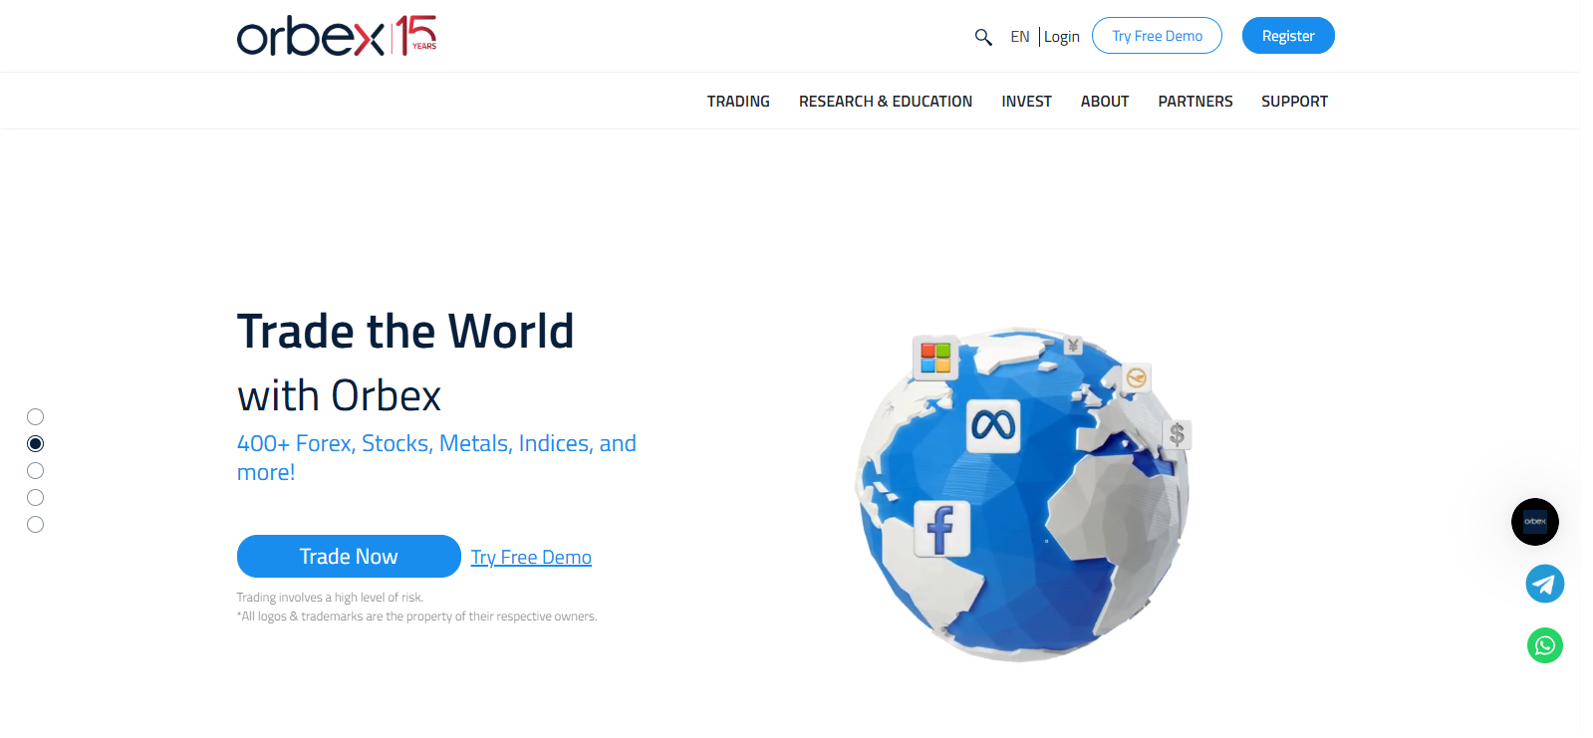Click the Facebook logo on the globe
The height and width of the screenshot is (738, 1593).
pyautogui.click(x=941, y=529)
